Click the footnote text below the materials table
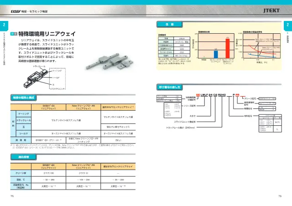This screenshot has width=292, height=206. click(x=72, y=146)
